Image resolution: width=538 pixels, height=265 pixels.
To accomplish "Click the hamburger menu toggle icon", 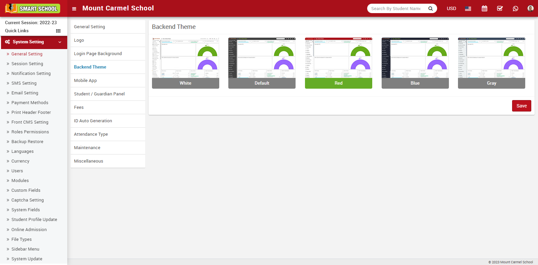I will [74, 9].
